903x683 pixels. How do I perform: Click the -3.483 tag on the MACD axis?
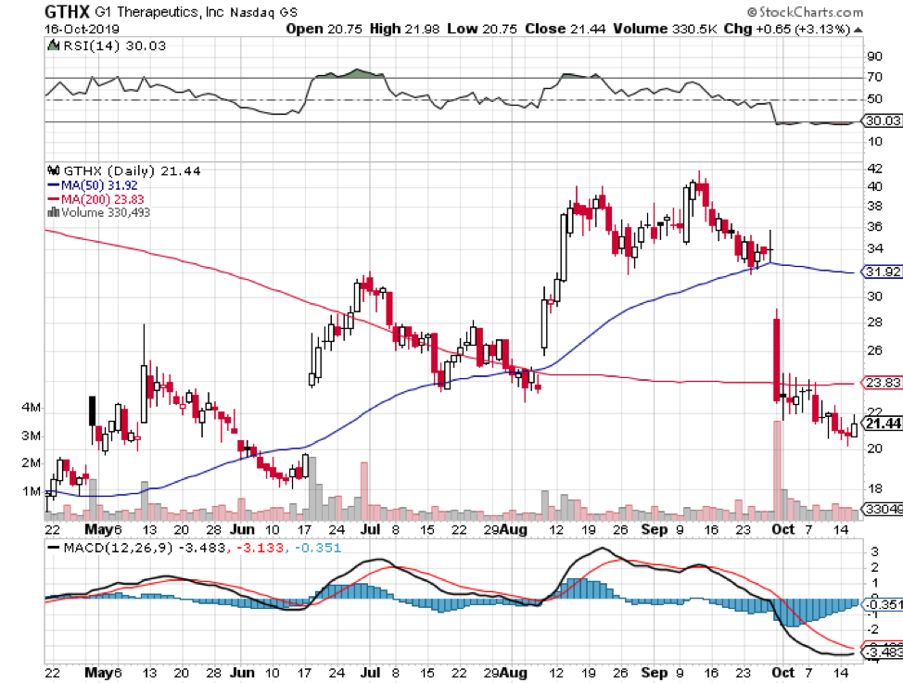coord(882,651)
